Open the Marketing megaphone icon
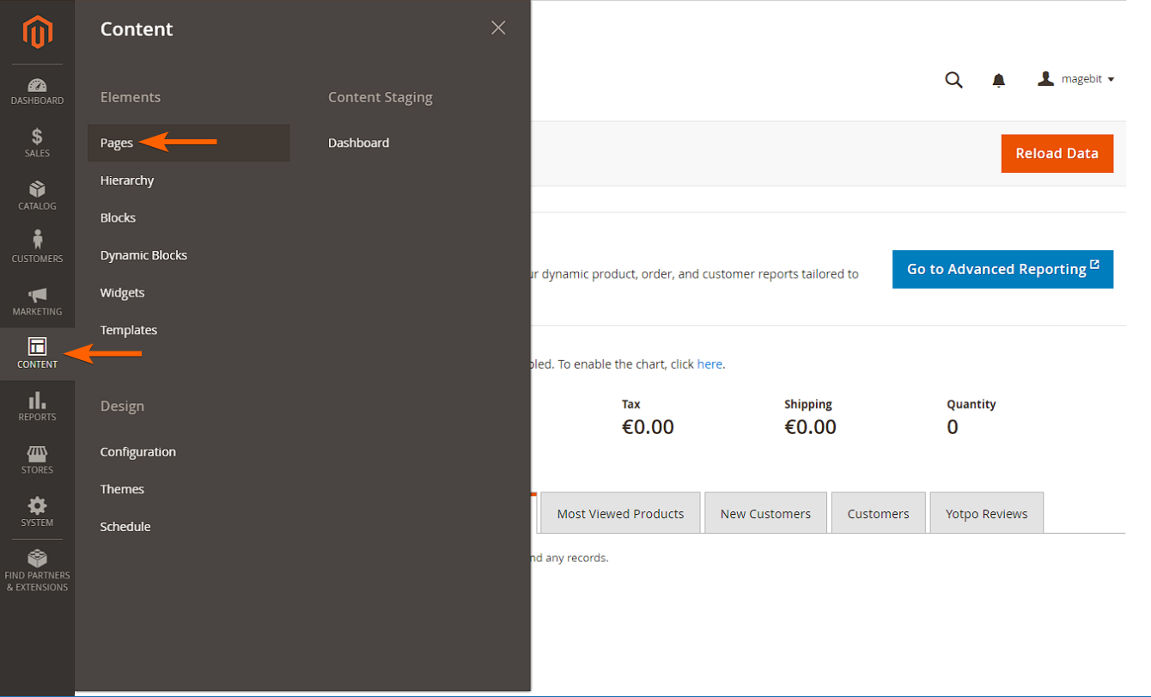1151x697 pixels. [37, 295]
